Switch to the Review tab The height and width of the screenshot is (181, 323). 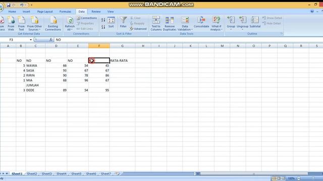pos(96,12)
